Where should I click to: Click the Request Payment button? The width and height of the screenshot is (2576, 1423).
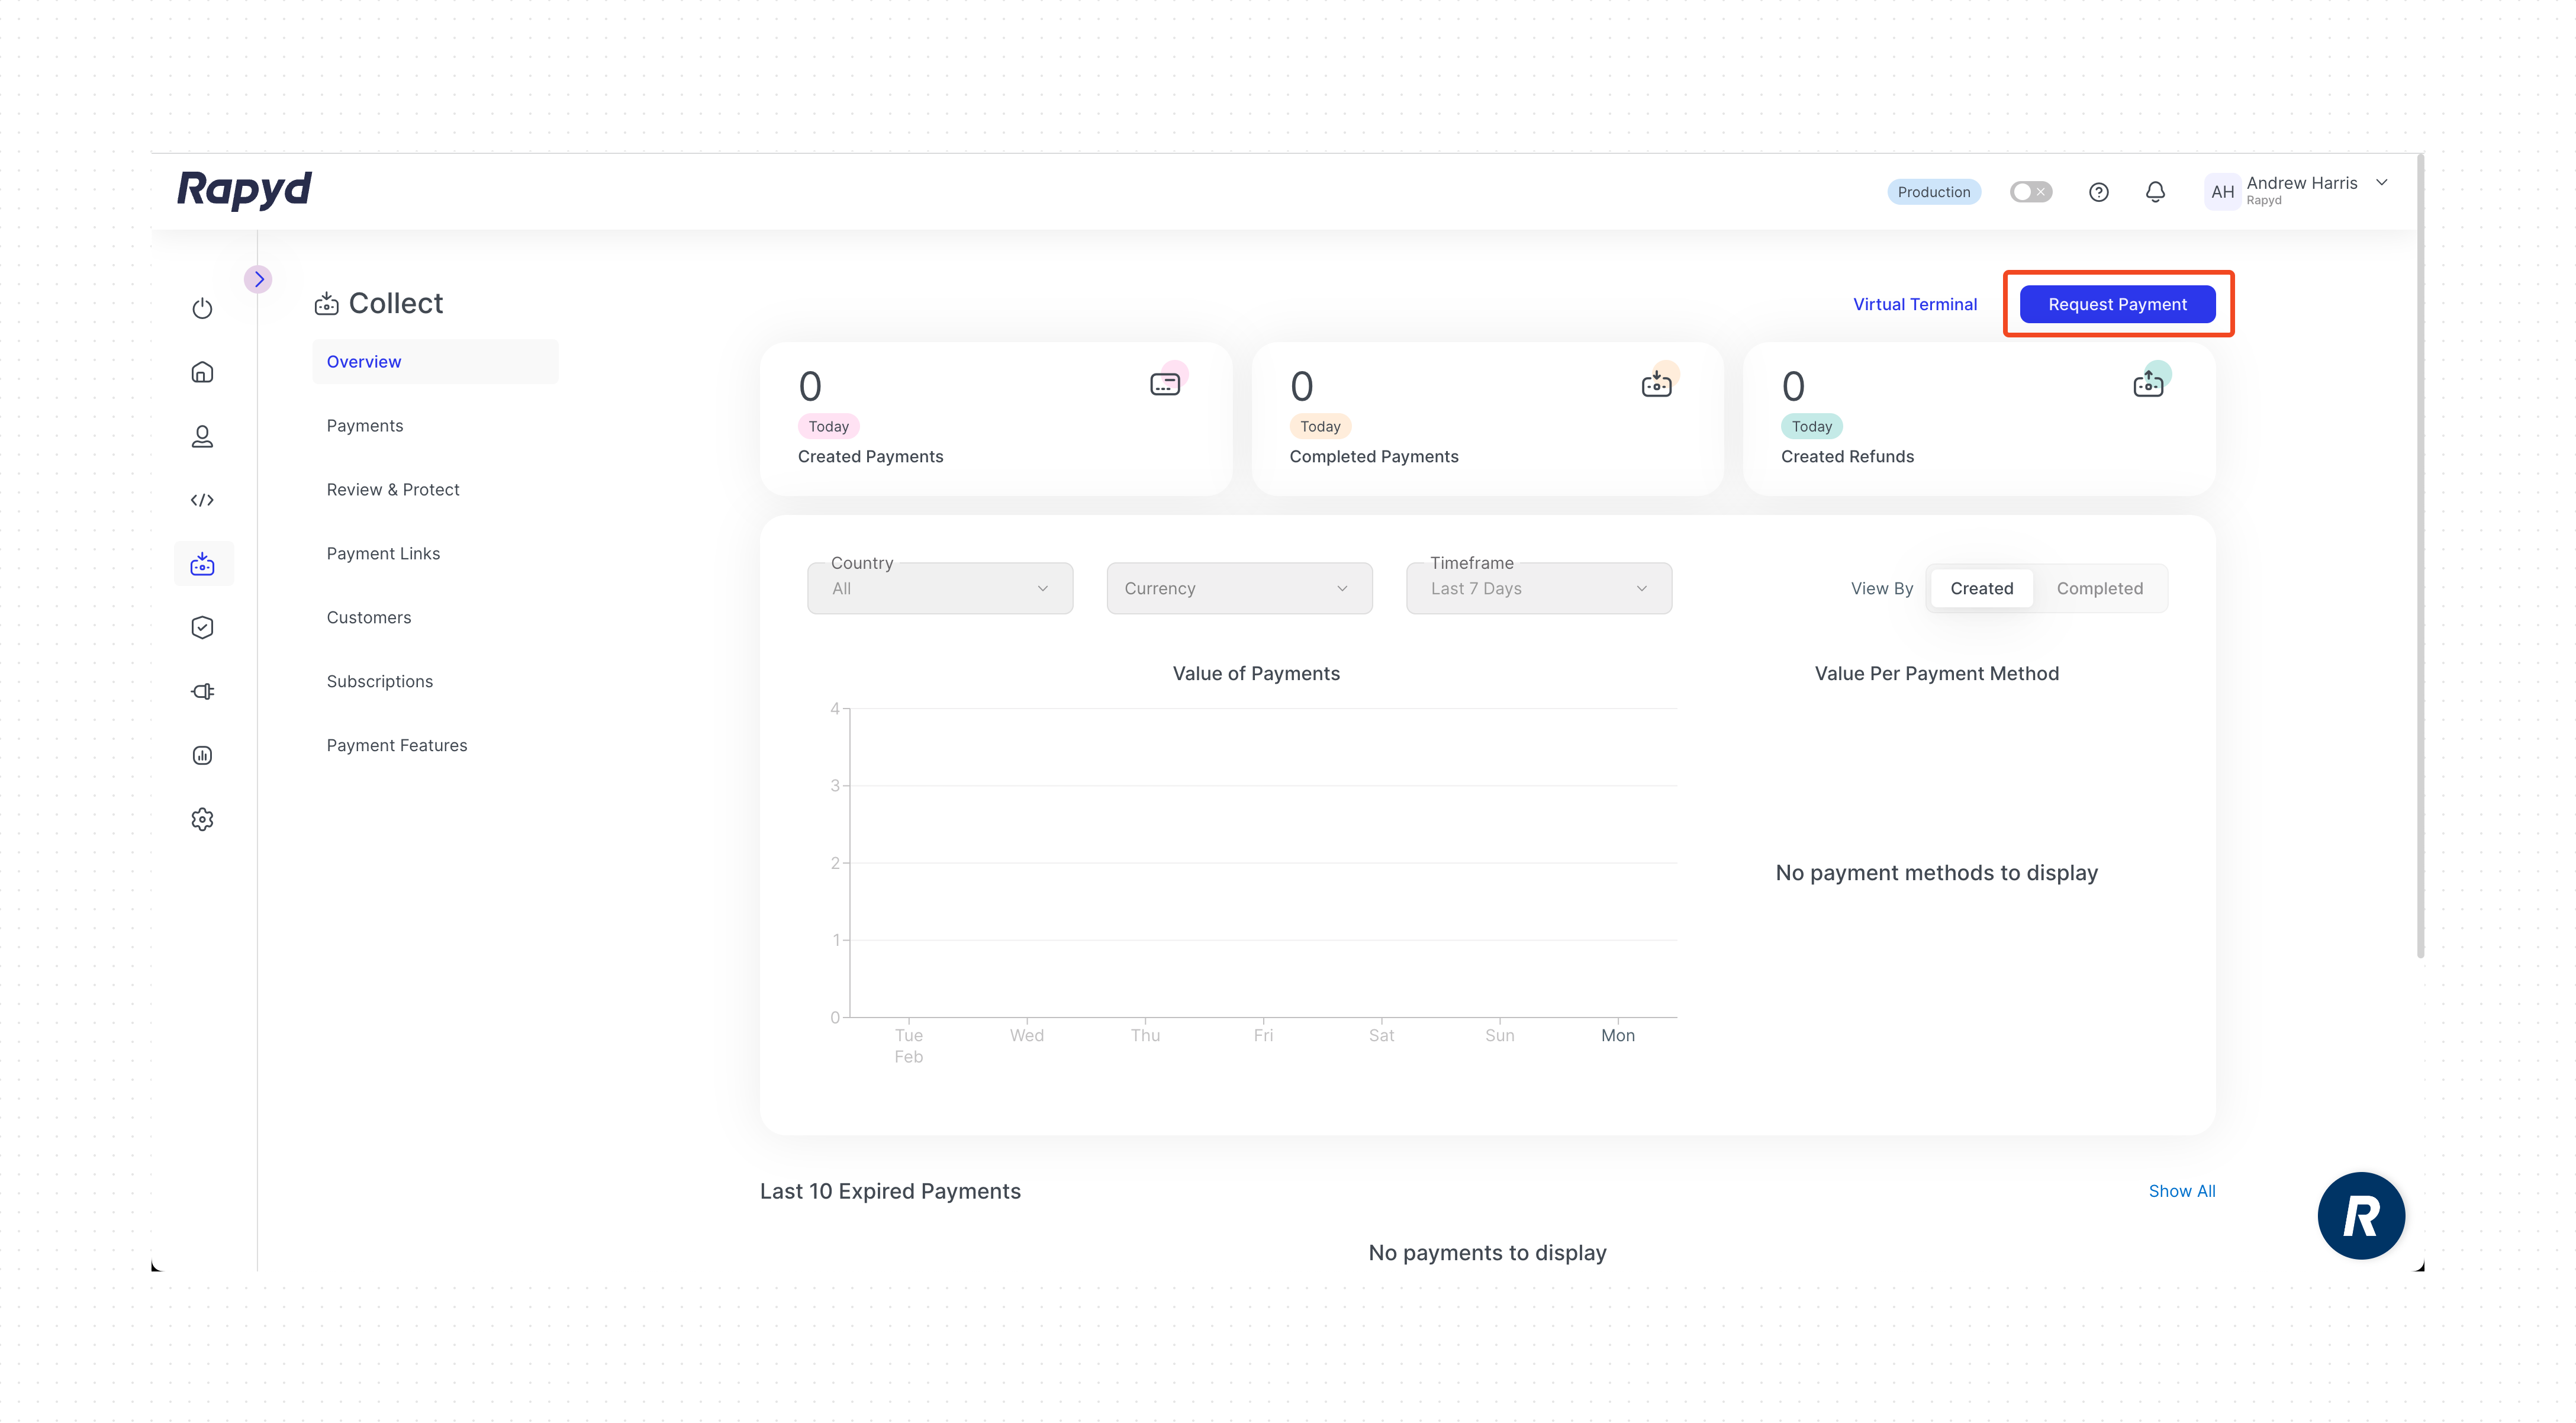tap(2117, 304)
